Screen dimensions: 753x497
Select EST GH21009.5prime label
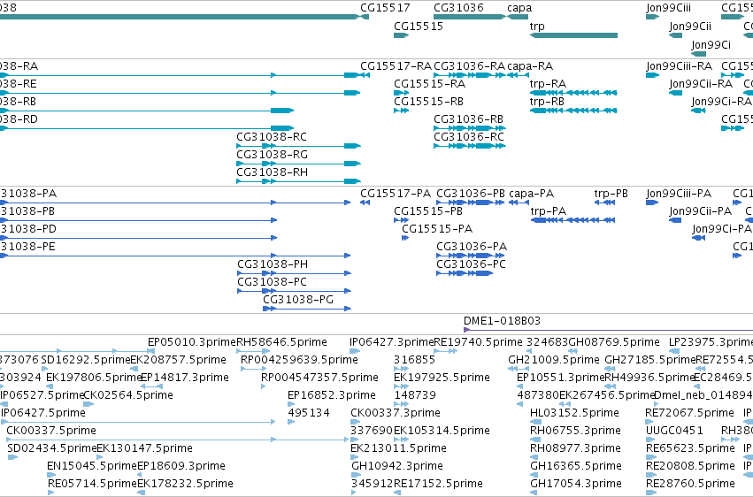(554, 360)
